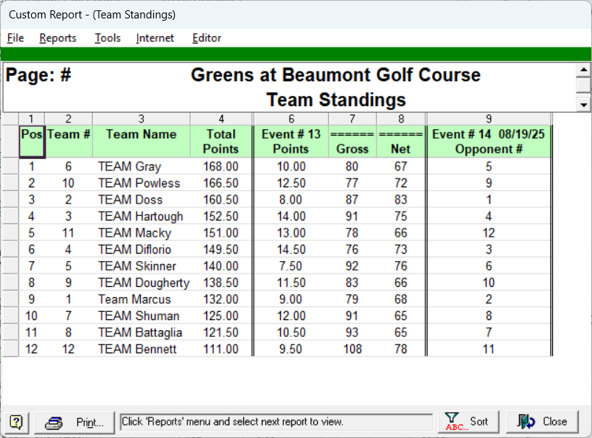Open the File menu
This screenshot has width=592, height=438.
point(15,38)
